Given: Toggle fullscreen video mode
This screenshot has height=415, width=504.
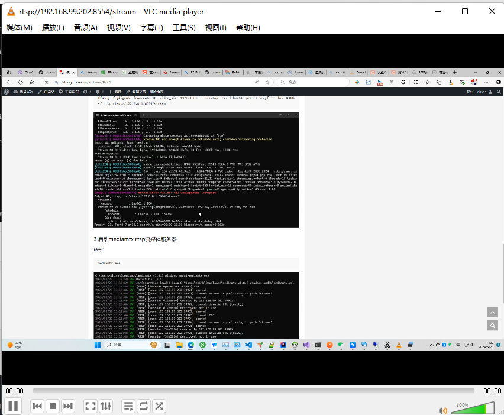Looking at the screenshot, I should tap(91, 406).
